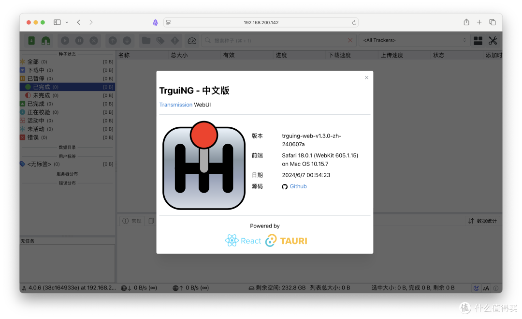Click the 错误分布 section header
The image size is (522, 319).
click(x=67, y=183)
